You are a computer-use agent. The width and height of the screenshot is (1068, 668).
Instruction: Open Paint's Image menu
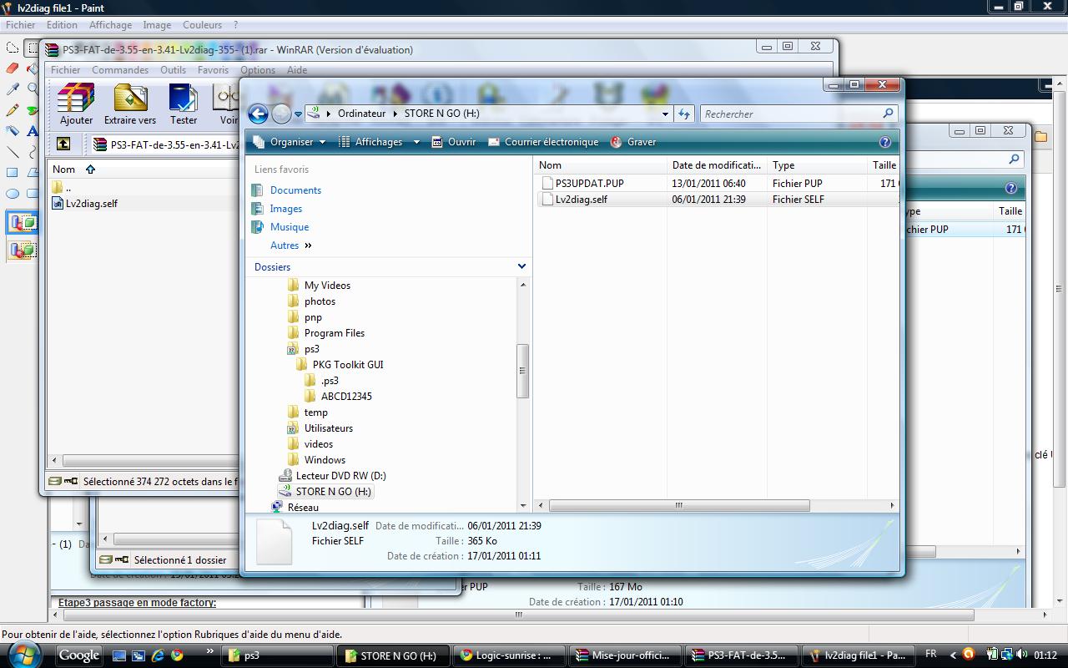(x=157, y=25)
